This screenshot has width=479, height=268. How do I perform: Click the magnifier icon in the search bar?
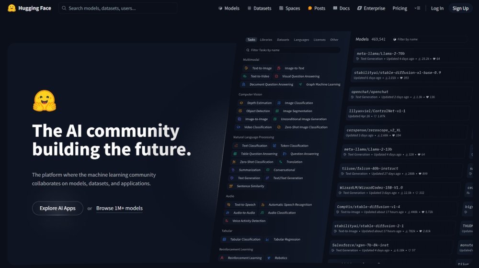[x=64, y=8]
